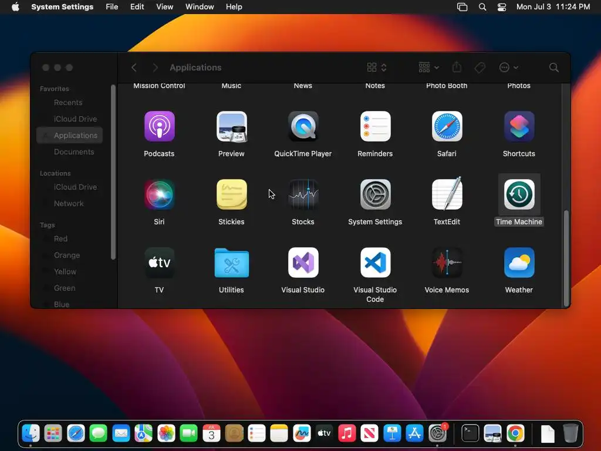
Task: Open Spotlight search in the menu bar
Action: 482,6
